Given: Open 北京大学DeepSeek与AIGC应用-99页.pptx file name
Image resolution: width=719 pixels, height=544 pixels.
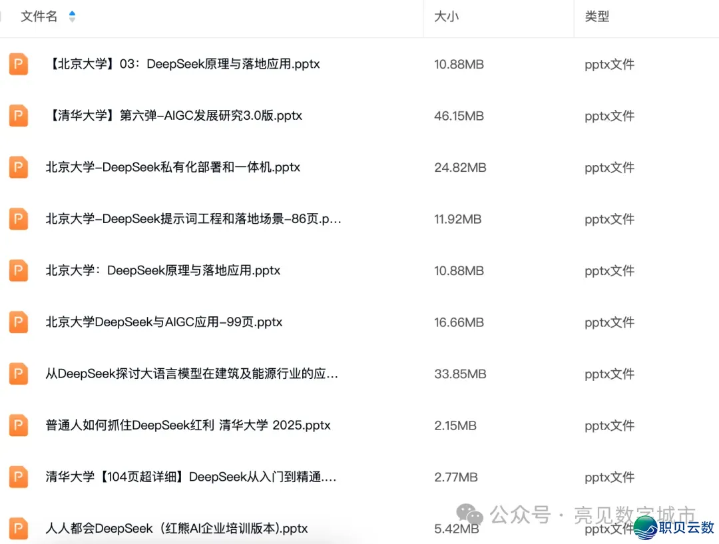Looking at the screenshot, I should [x=164, y=322].
